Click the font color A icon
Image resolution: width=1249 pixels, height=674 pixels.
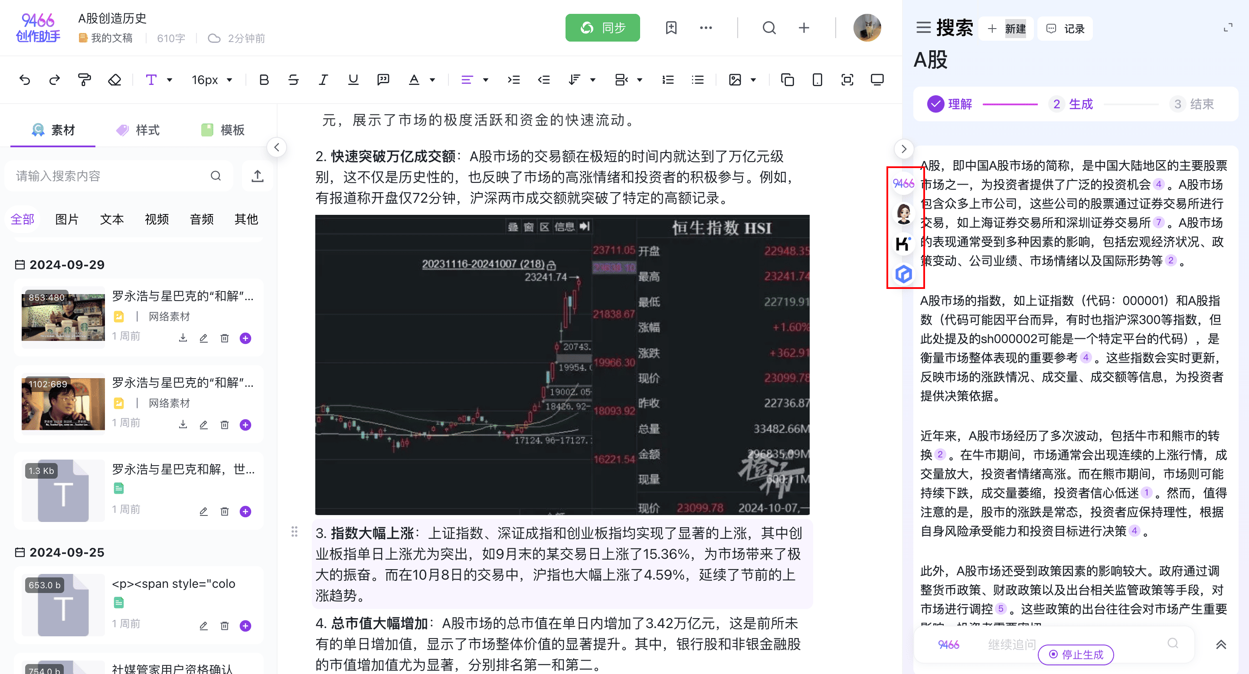pos(414,80)
